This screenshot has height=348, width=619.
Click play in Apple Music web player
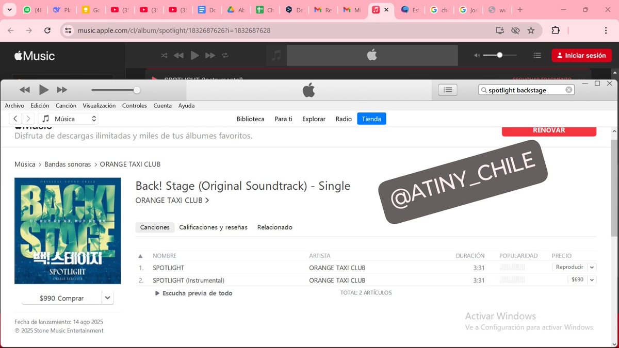tap(194, 56)
